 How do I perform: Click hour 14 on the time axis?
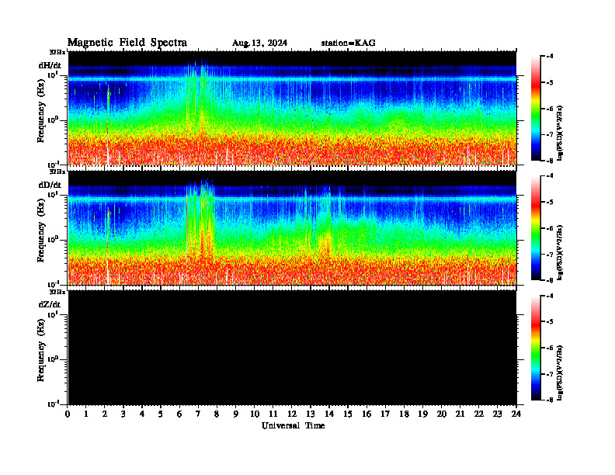pyautogui.click(x=329, y=414)
